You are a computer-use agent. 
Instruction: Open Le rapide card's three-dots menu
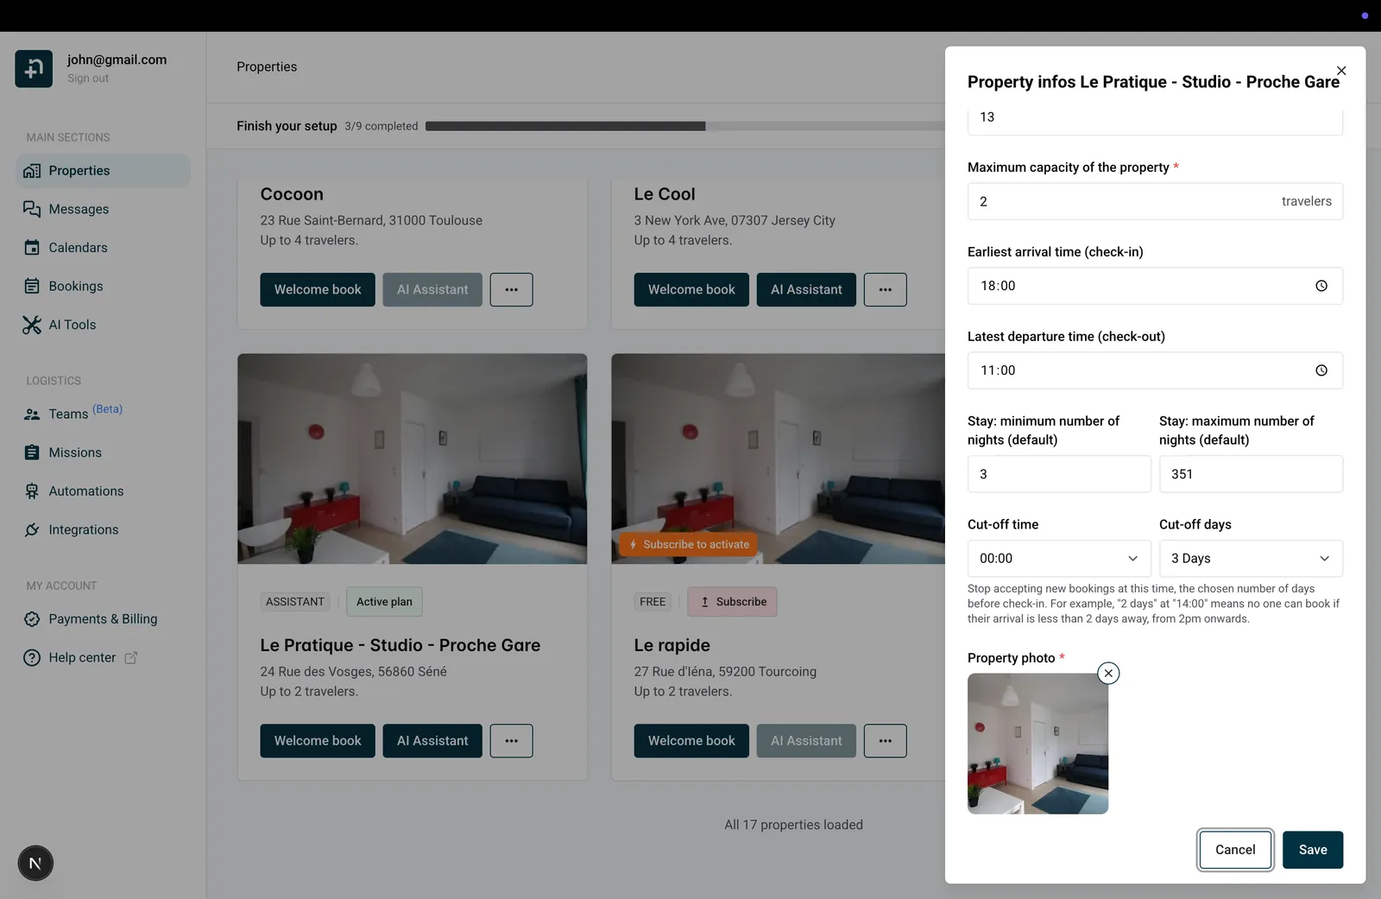(x=885, y=741)
